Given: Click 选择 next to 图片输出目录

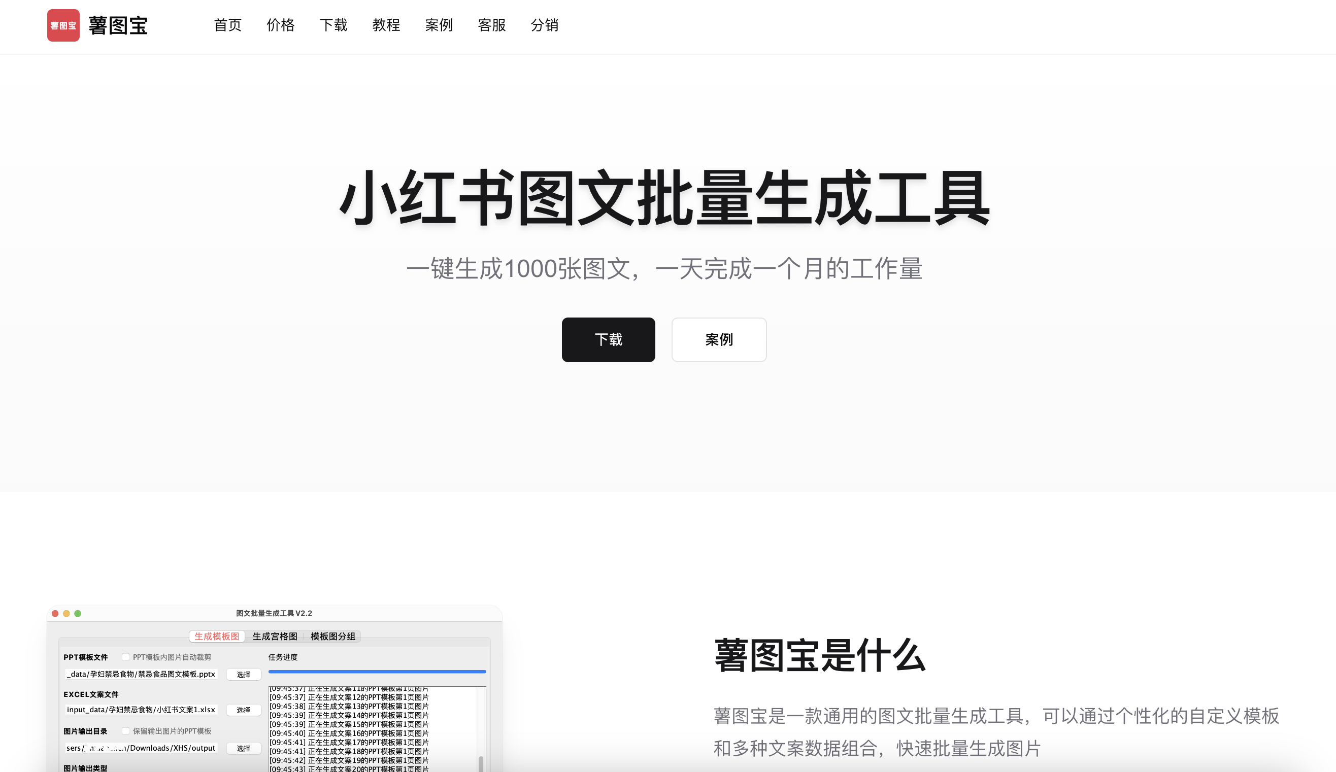Looking at the screenshot, I should click(243, 748).
